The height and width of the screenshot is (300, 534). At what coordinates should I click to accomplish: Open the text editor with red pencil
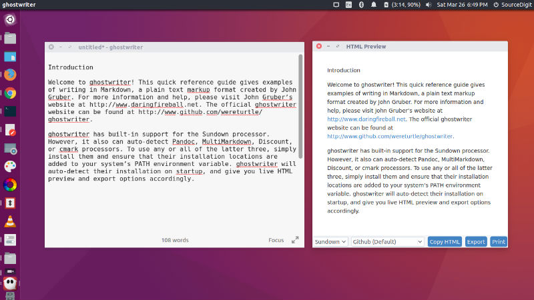10,129
